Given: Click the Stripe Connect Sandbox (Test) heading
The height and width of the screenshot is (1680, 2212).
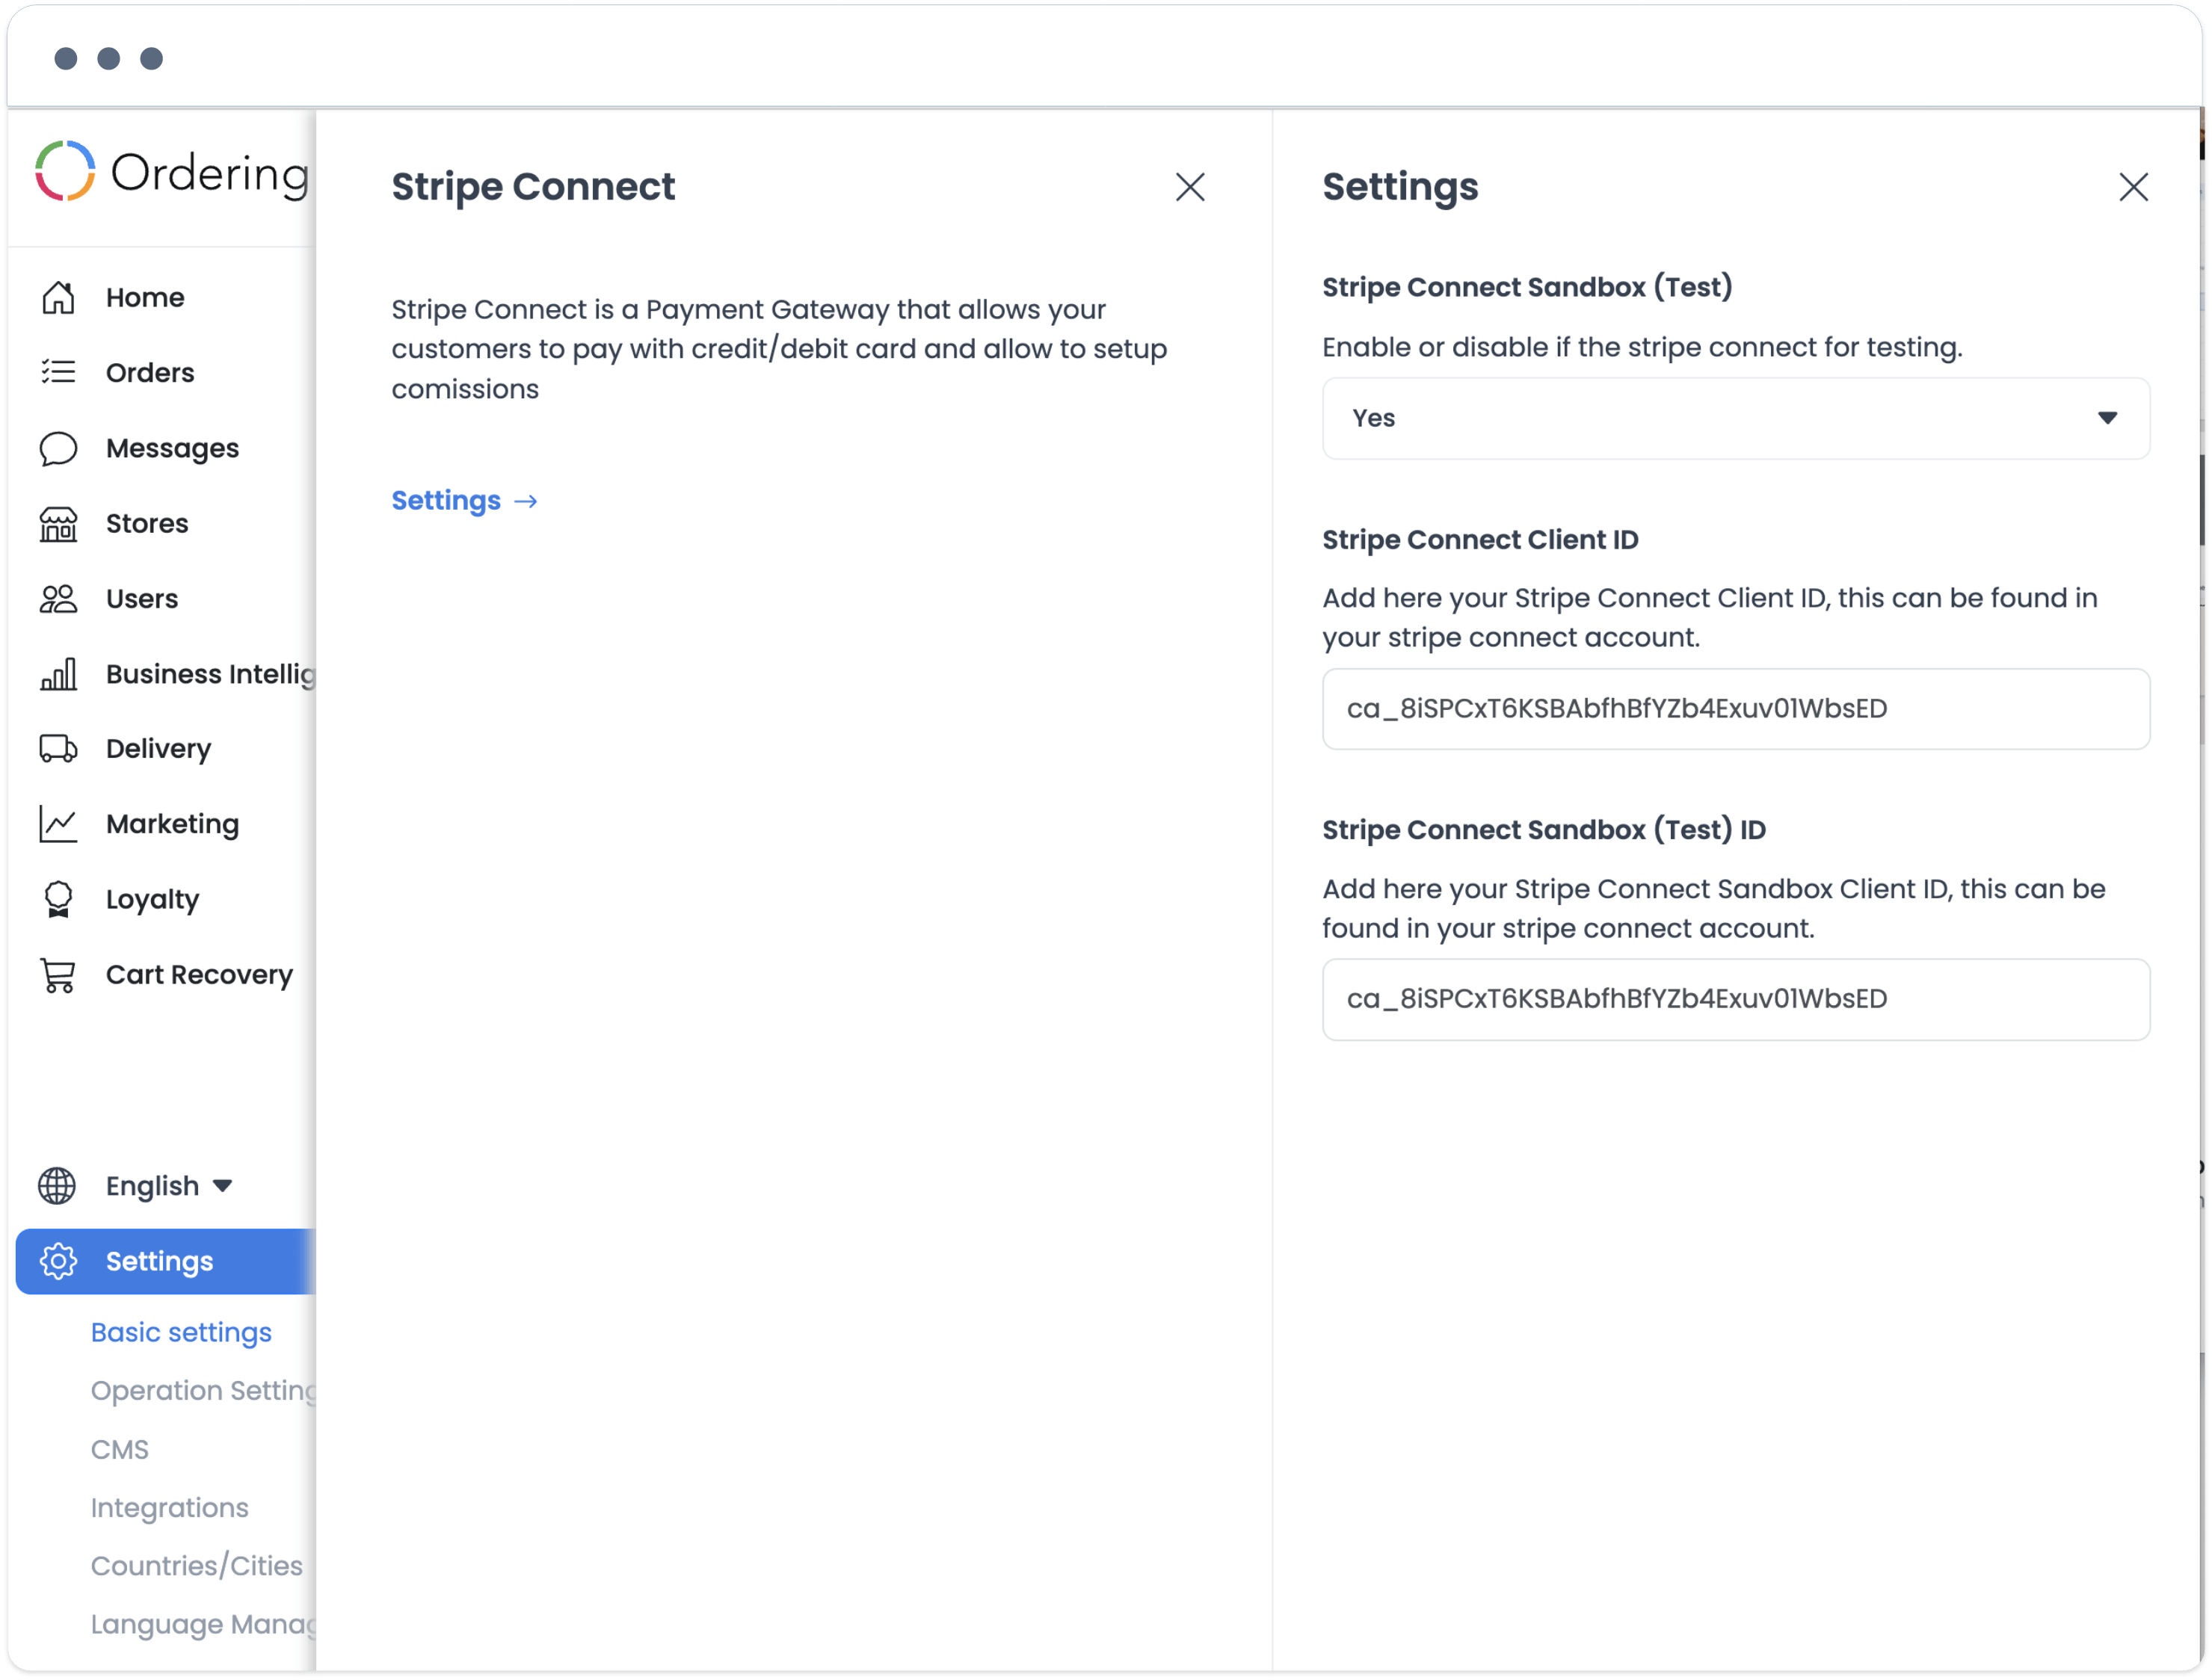Looking at the screenshot, I should (1527, 287).
